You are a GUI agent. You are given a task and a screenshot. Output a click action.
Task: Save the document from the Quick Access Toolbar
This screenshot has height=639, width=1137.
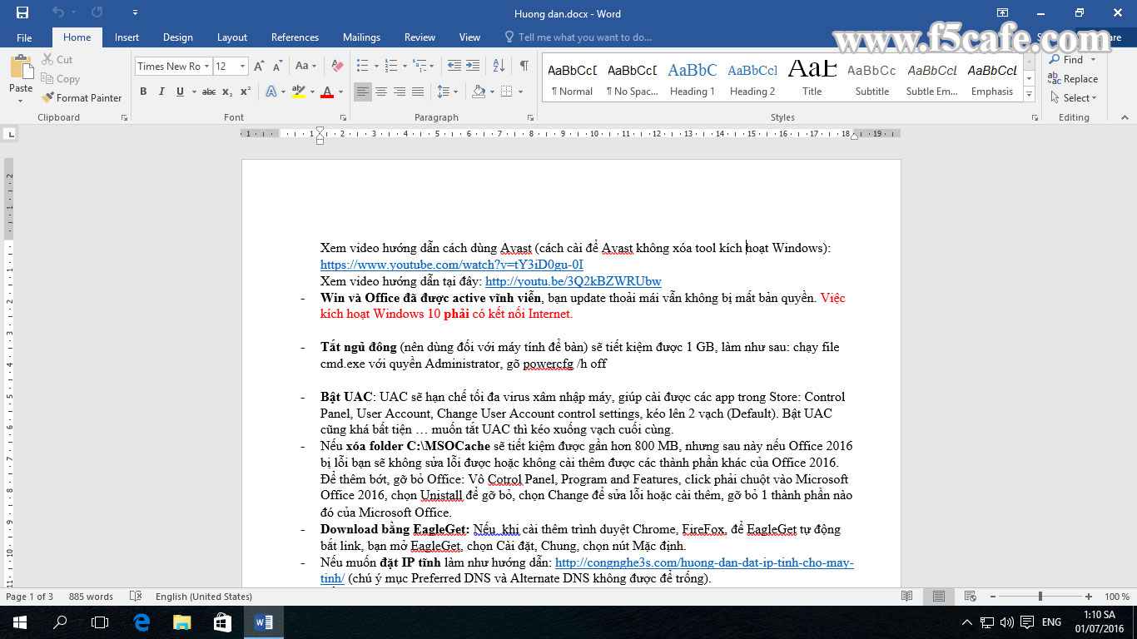[x=22, y=12]
